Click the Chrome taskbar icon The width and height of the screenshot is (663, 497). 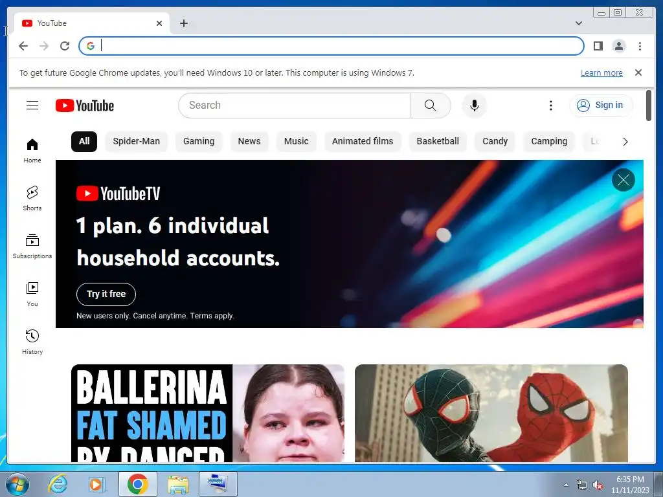pos(137,484)
